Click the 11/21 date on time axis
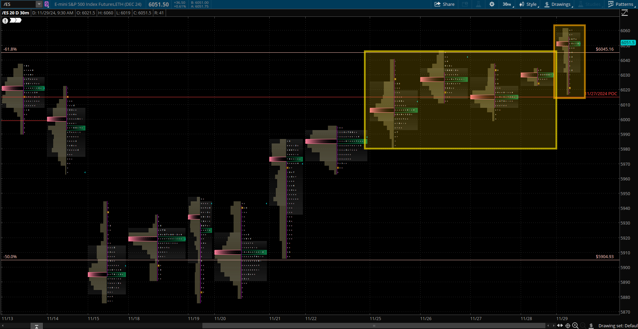 pyautogui.click(x=275, y=319)
